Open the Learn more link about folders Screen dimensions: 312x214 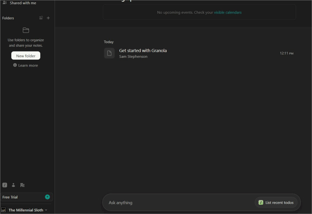pos(28,66)
